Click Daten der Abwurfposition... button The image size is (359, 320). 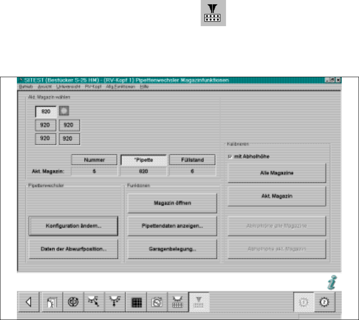coord(73,249)
